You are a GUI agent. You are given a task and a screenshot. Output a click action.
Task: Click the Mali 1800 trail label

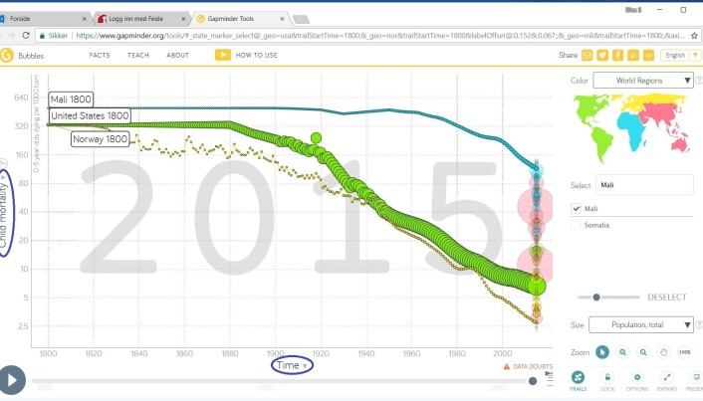coord(71,100)
